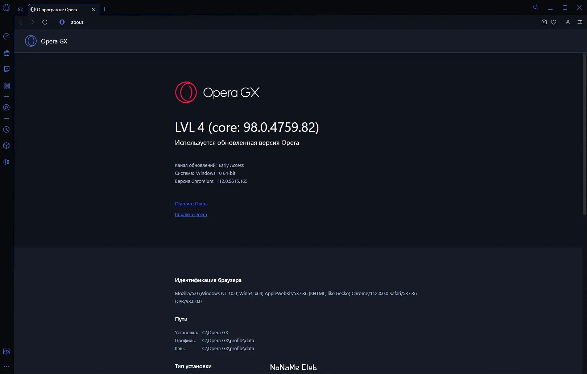
Task: Reload the about page
Action: coord(45,22)
